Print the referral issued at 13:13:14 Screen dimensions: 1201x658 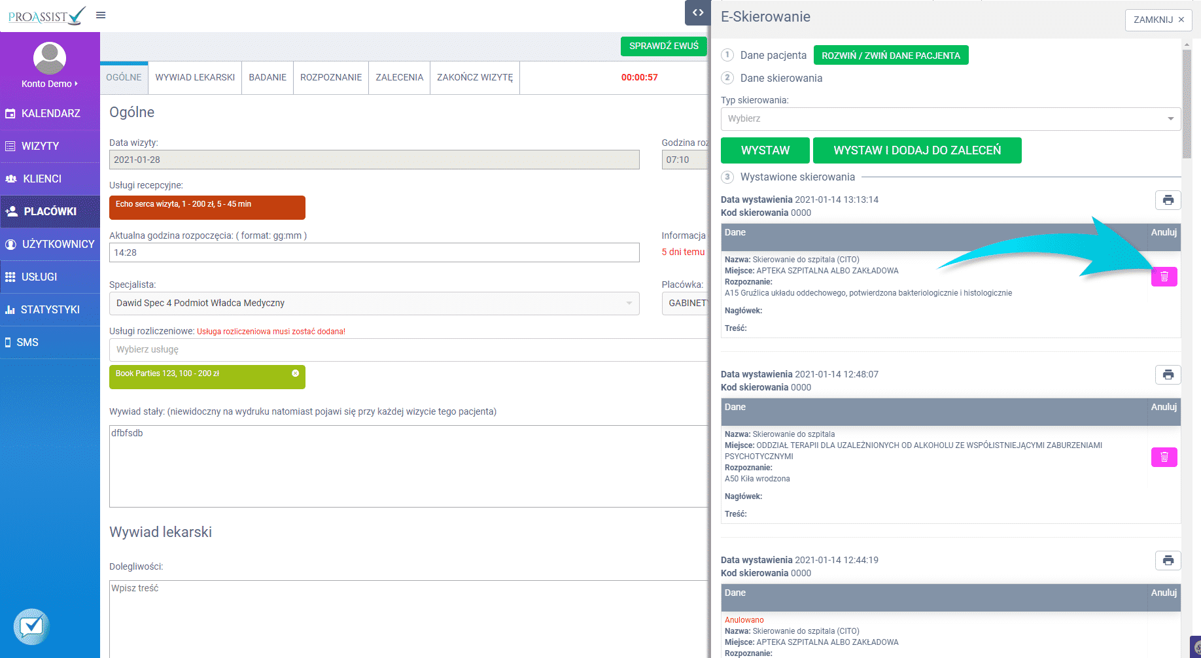tap(1168, 200)
